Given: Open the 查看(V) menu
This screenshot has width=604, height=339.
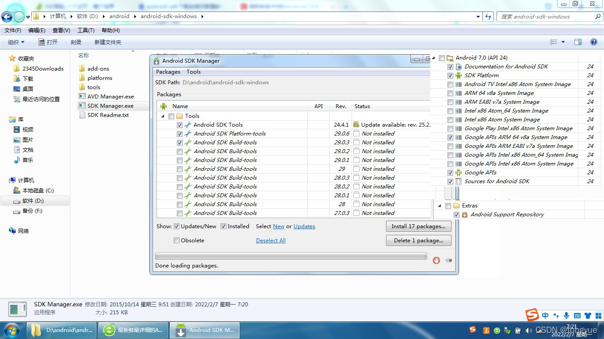Looking at the screenshot, I should point(61,30).
